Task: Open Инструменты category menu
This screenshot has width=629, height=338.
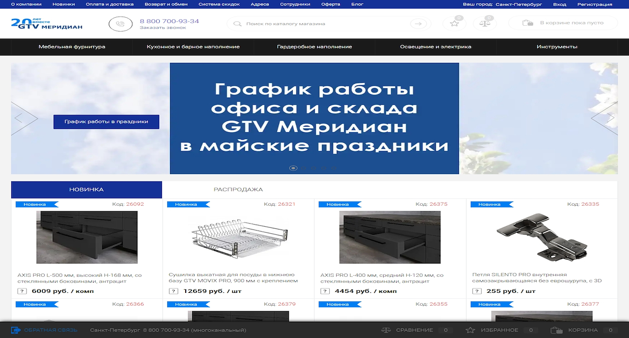Action: point(557,47)
